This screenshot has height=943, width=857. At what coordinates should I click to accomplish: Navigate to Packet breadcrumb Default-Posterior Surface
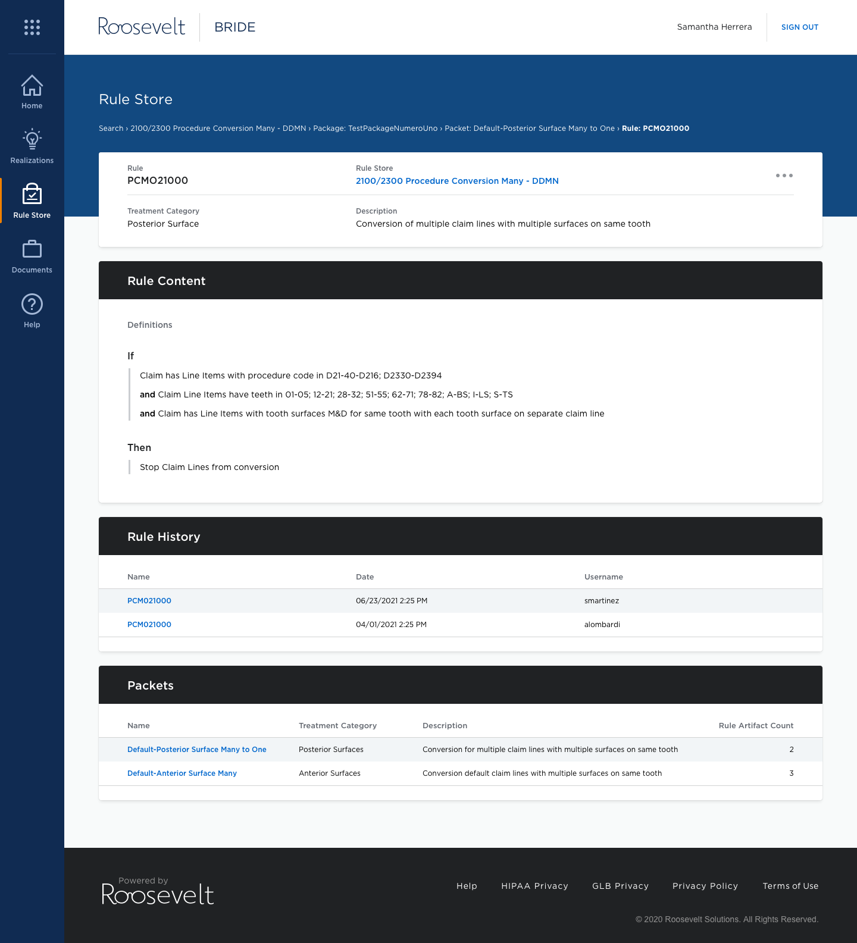pyautogui.click(x=529, y=129)
